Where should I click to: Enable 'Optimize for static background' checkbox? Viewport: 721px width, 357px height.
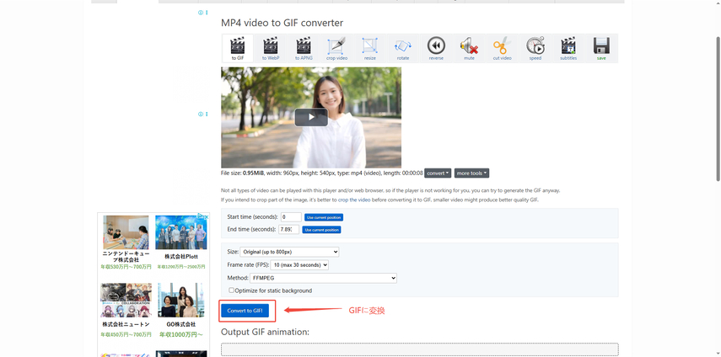click(231, 290)
